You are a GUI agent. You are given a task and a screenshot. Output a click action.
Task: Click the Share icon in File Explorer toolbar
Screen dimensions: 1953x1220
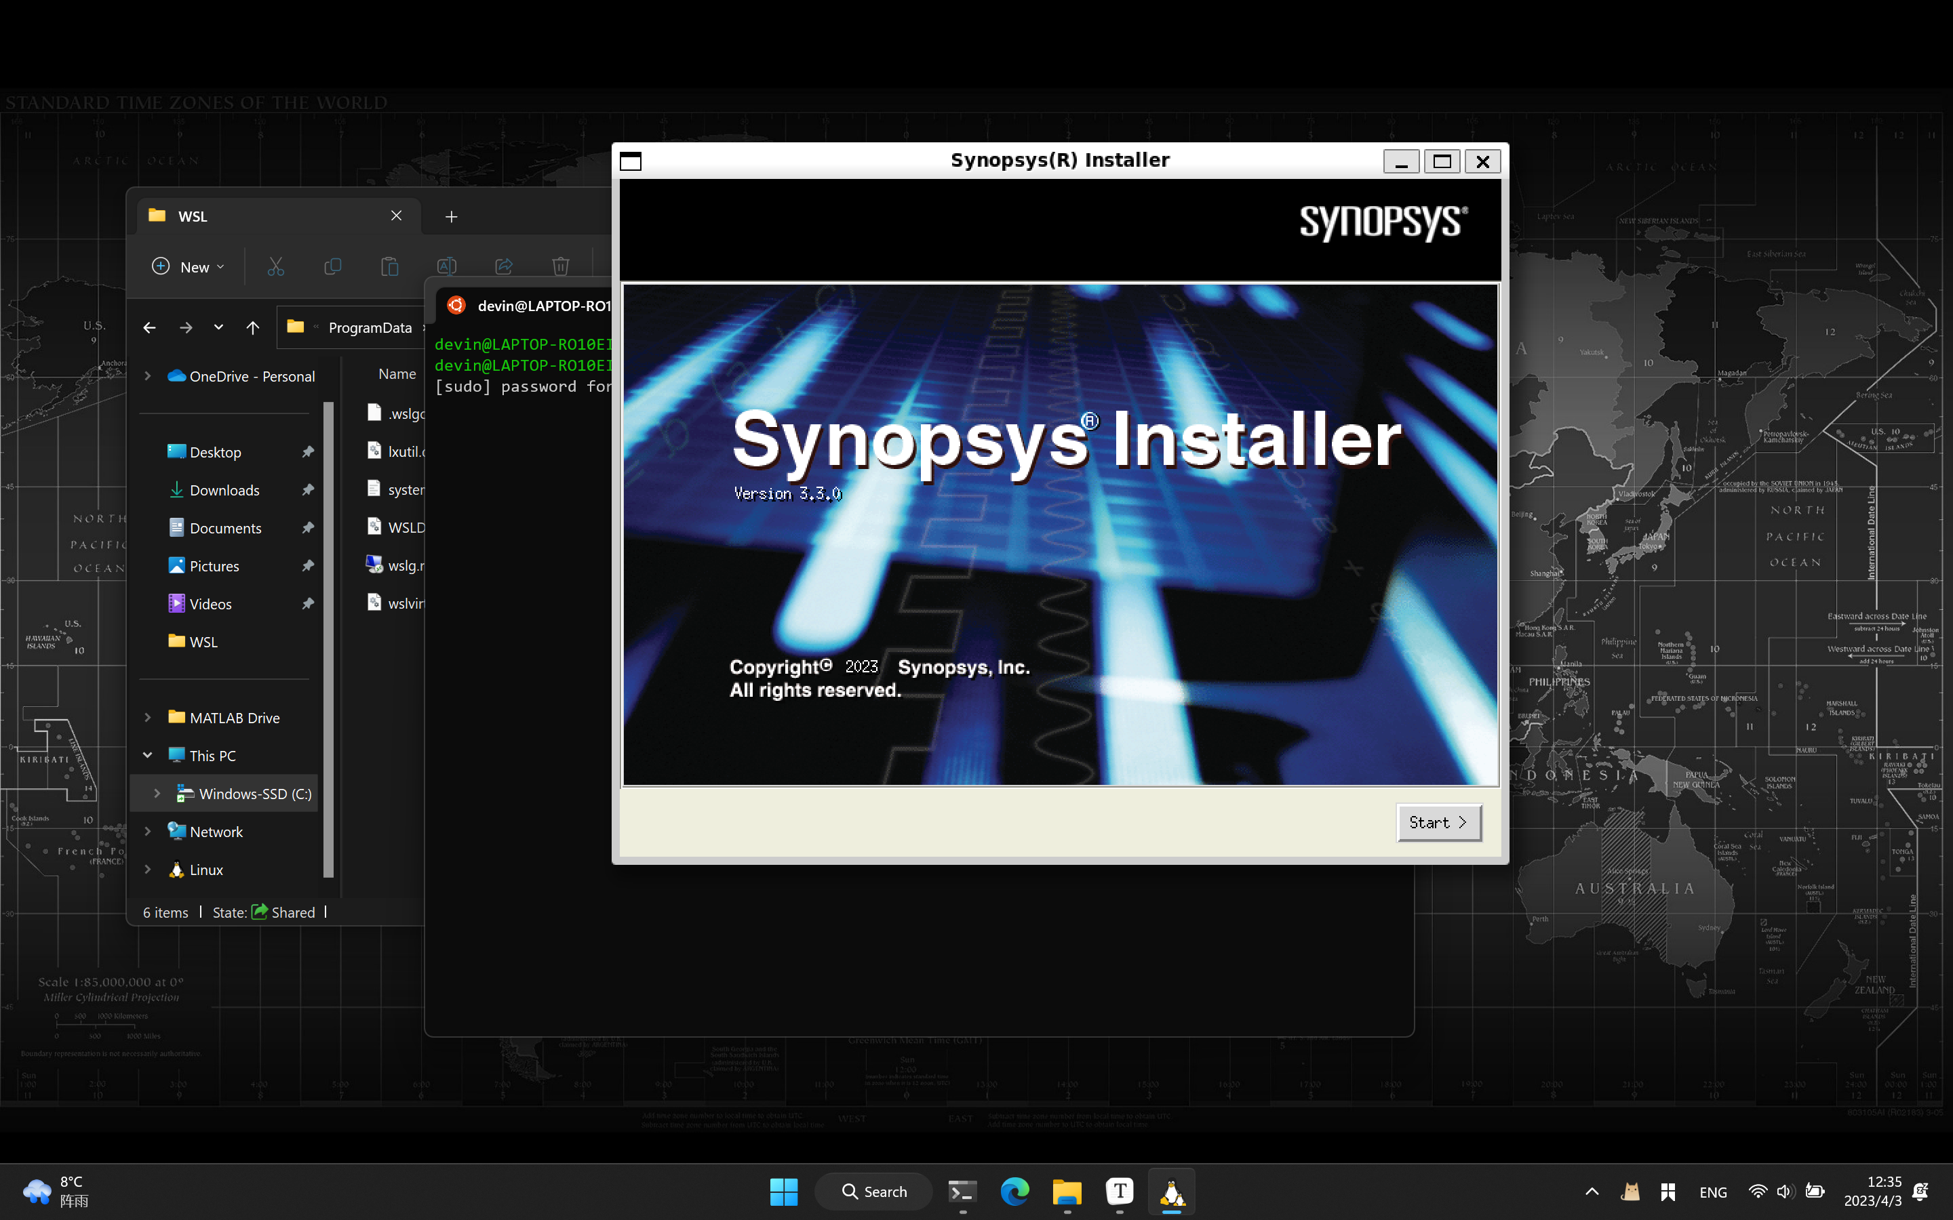(504, 266)
